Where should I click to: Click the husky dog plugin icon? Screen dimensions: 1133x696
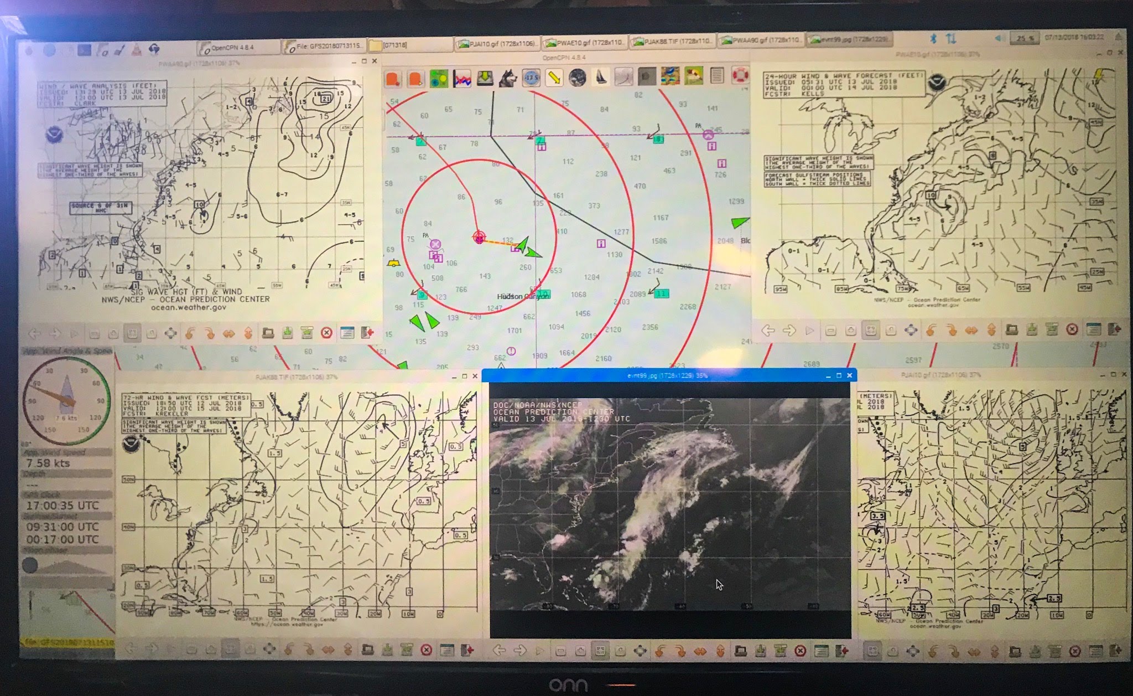[x=507, y=79]
